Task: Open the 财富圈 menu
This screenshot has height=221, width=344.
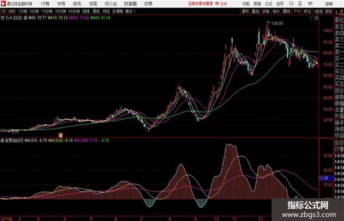Action: click(130, 4)
